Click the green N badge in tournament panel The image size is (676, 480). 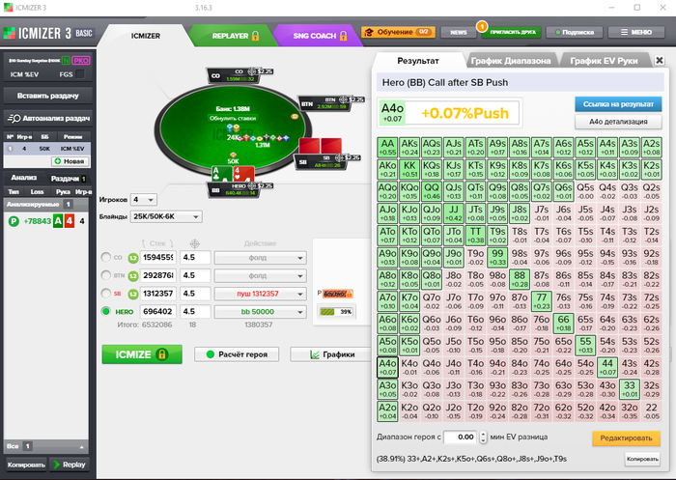66,61
